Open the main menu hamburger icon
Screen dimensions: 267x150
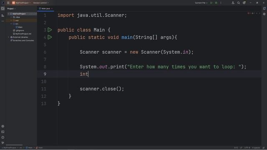tap(8, 3)
